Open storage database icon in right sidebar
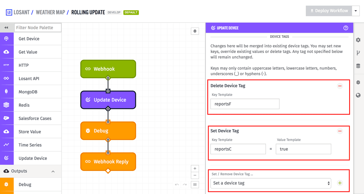The width and height of the screenshot is (364, 194). point(358,66)
